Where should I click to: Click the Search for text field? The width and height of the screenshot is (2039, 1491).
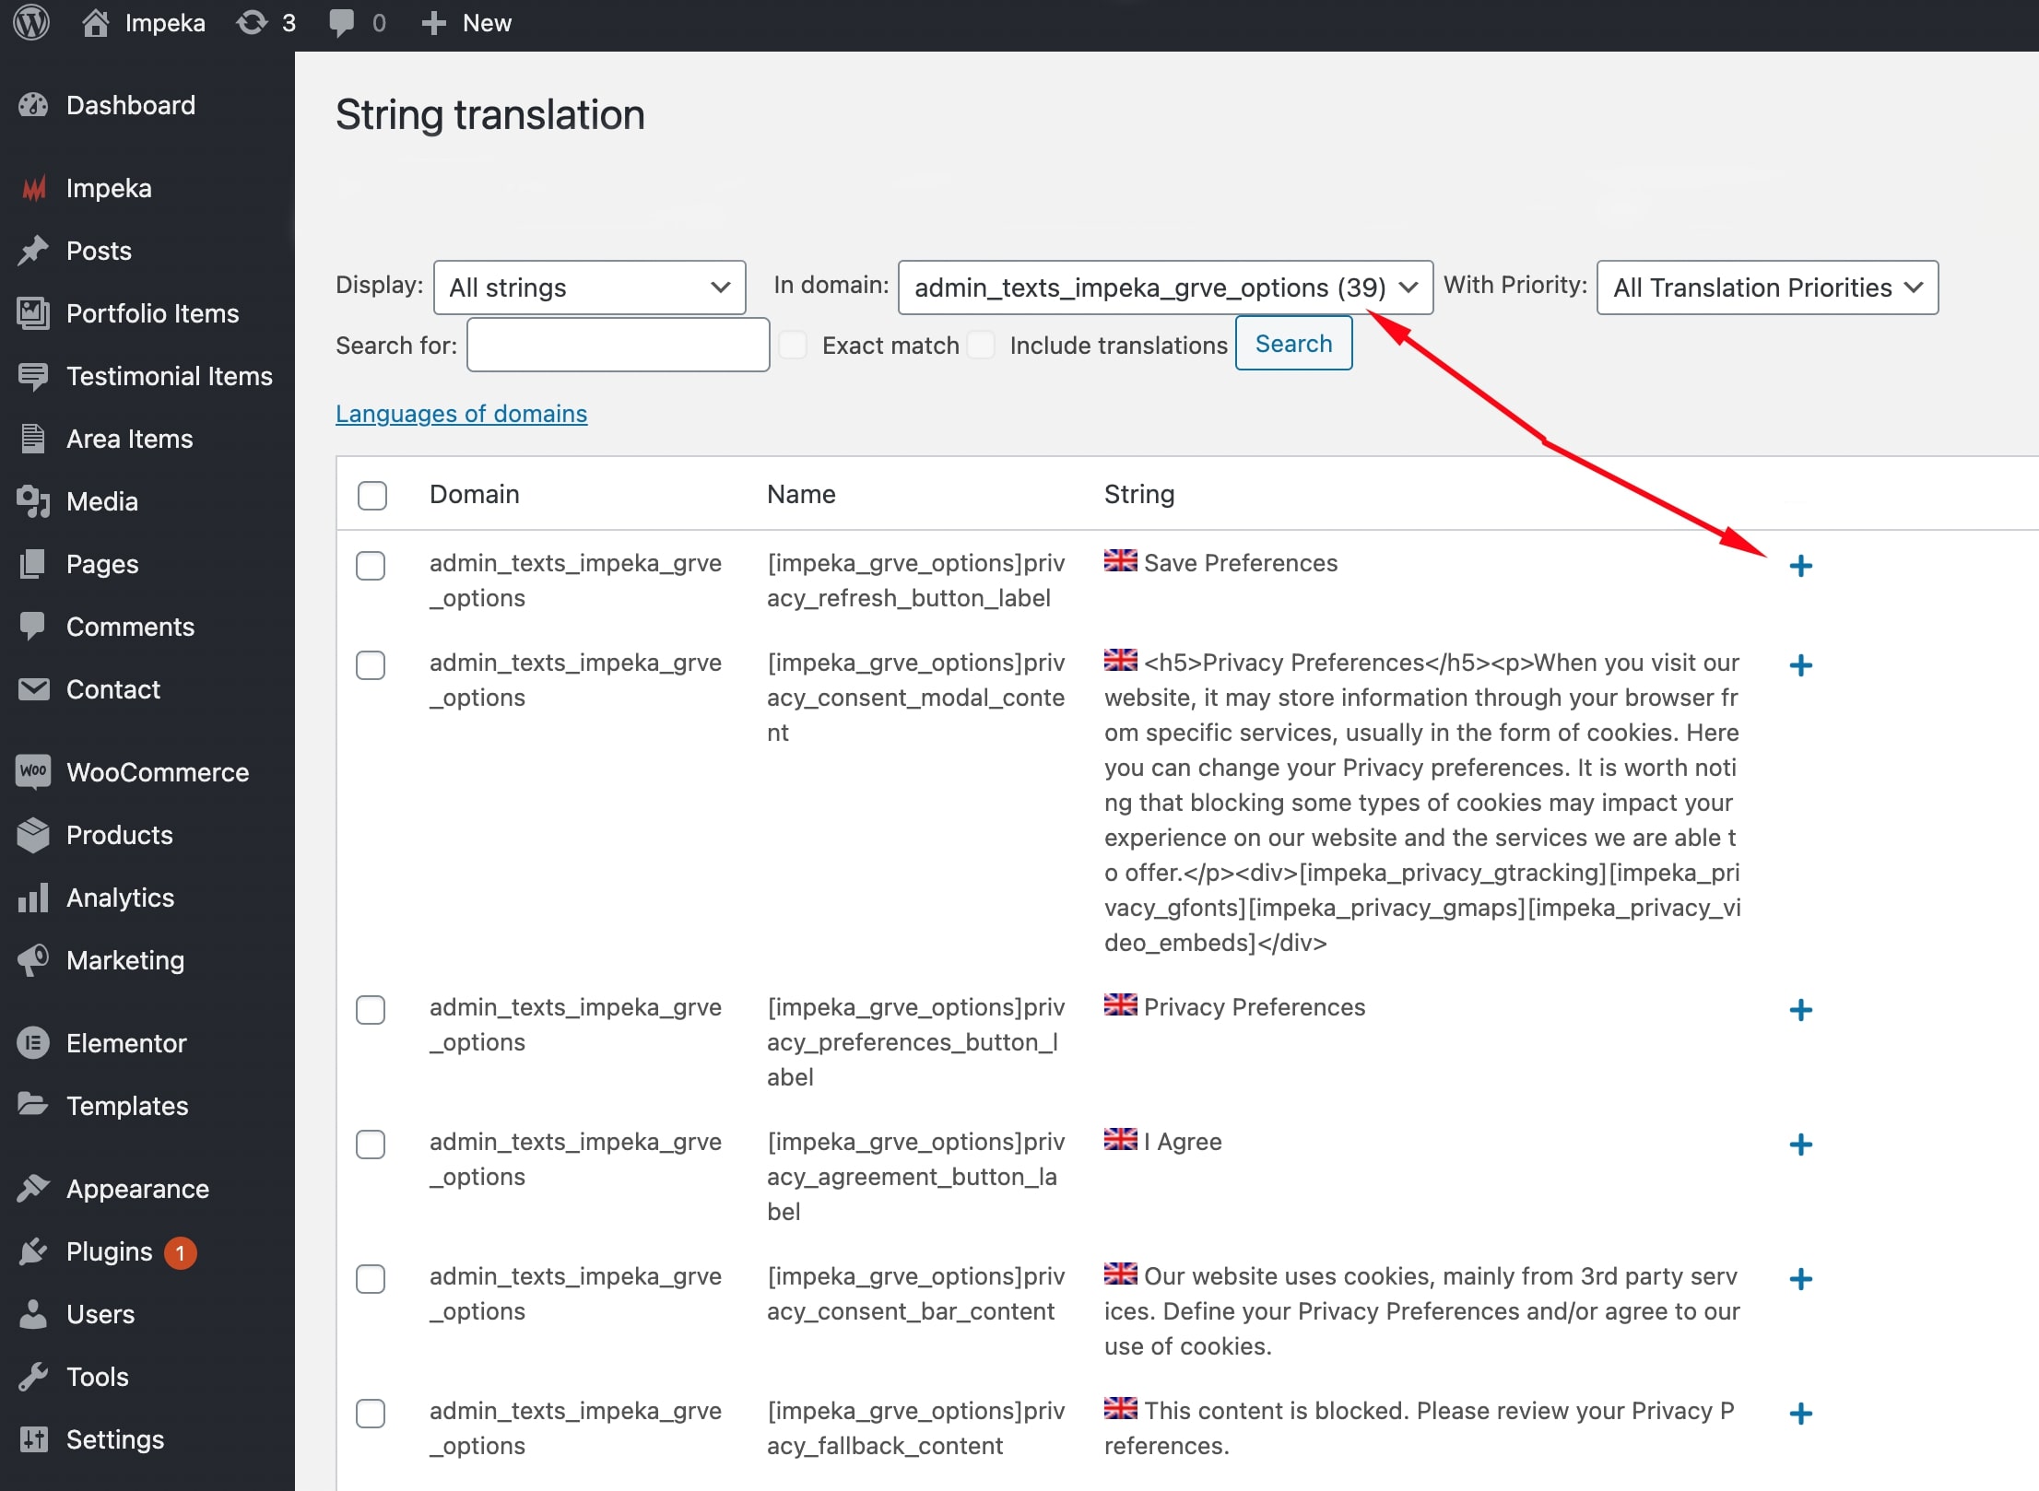(618, 346)
